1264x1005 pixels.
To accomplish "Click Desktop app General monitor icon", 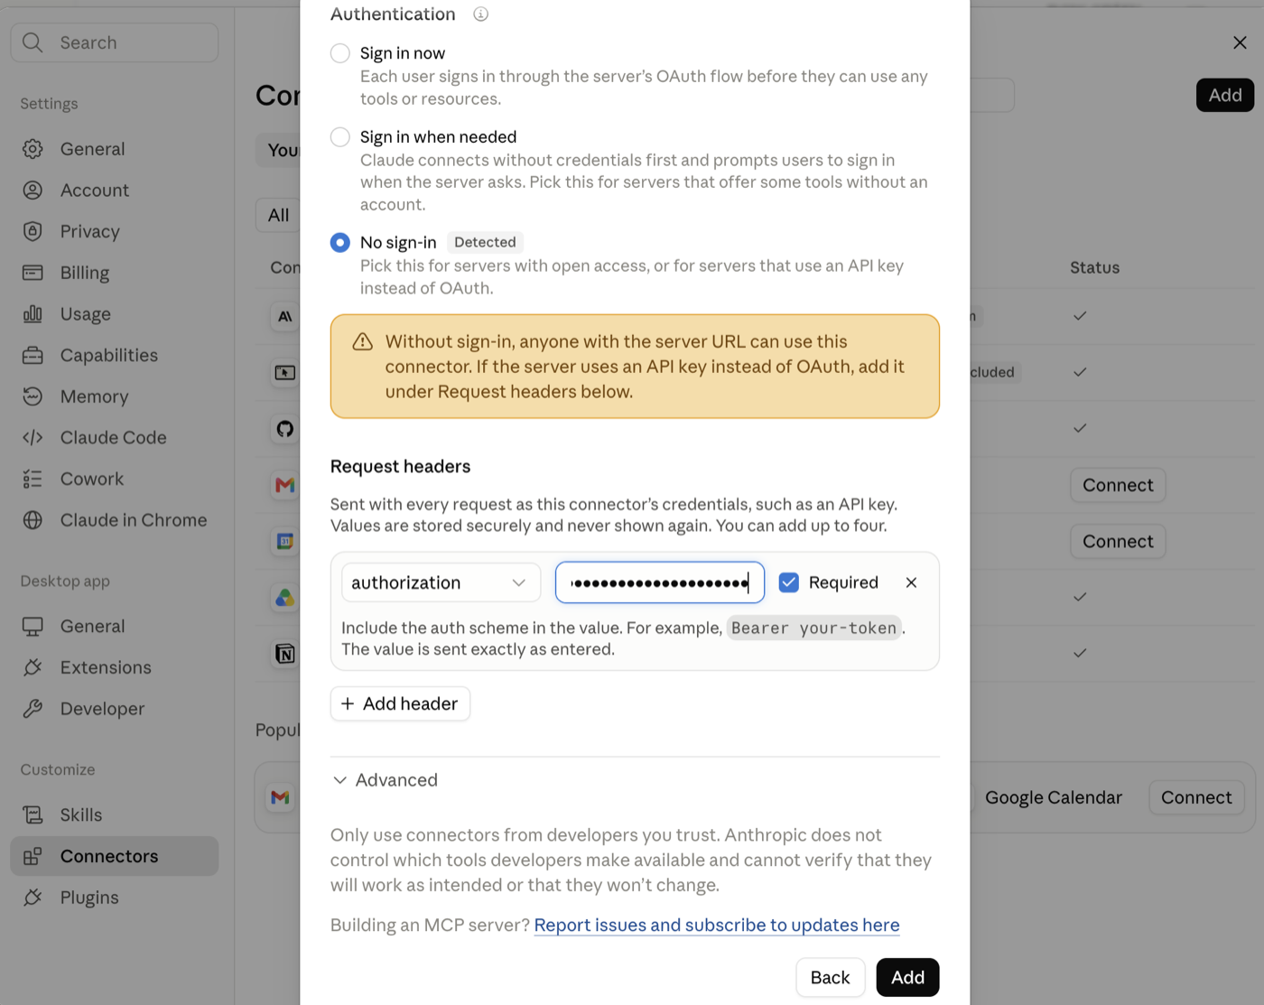I will [x=33, y=627].
